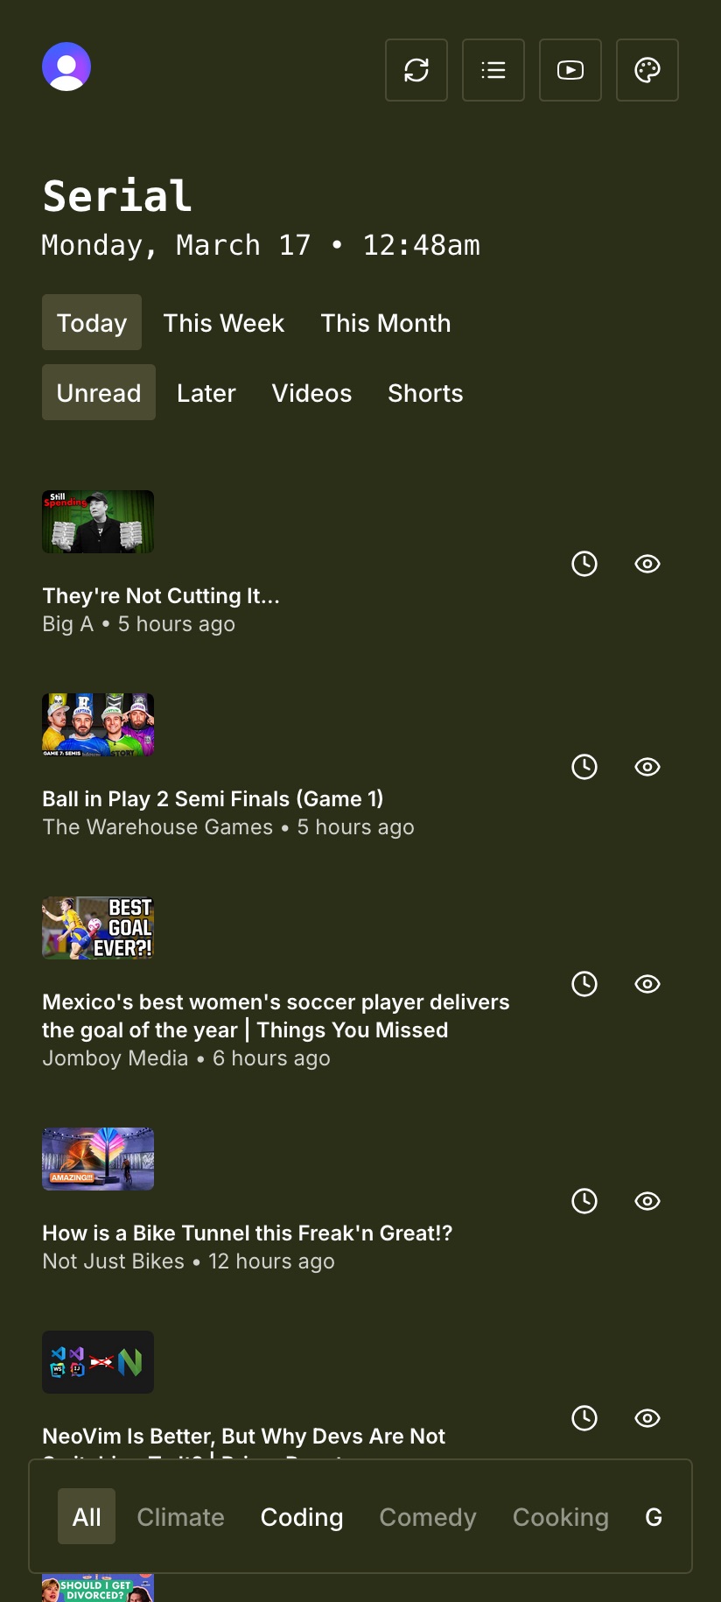Open the theme palette icon
The image size is (721, 1602).
(x=647, y=70)
